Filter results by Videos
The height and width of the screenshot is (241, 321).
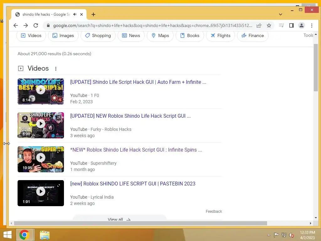(x=31, y=36)
